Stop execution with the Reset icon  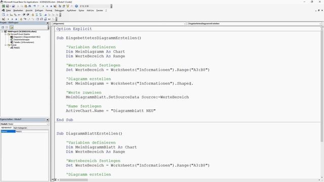pos(51,6)
